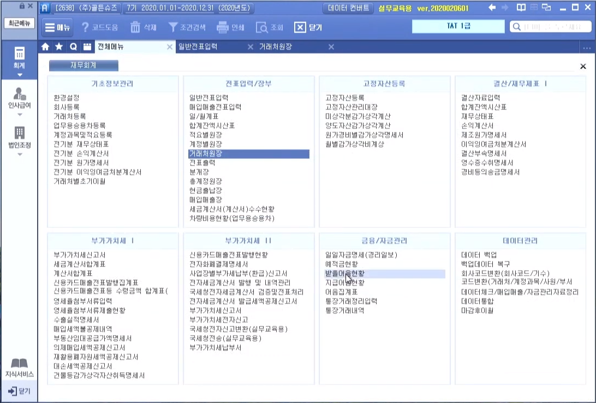Switch to the 일반전표입력 tab

(198, 47)
